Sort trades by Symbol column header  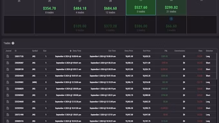pyautogui.click(x=35, y=51)
